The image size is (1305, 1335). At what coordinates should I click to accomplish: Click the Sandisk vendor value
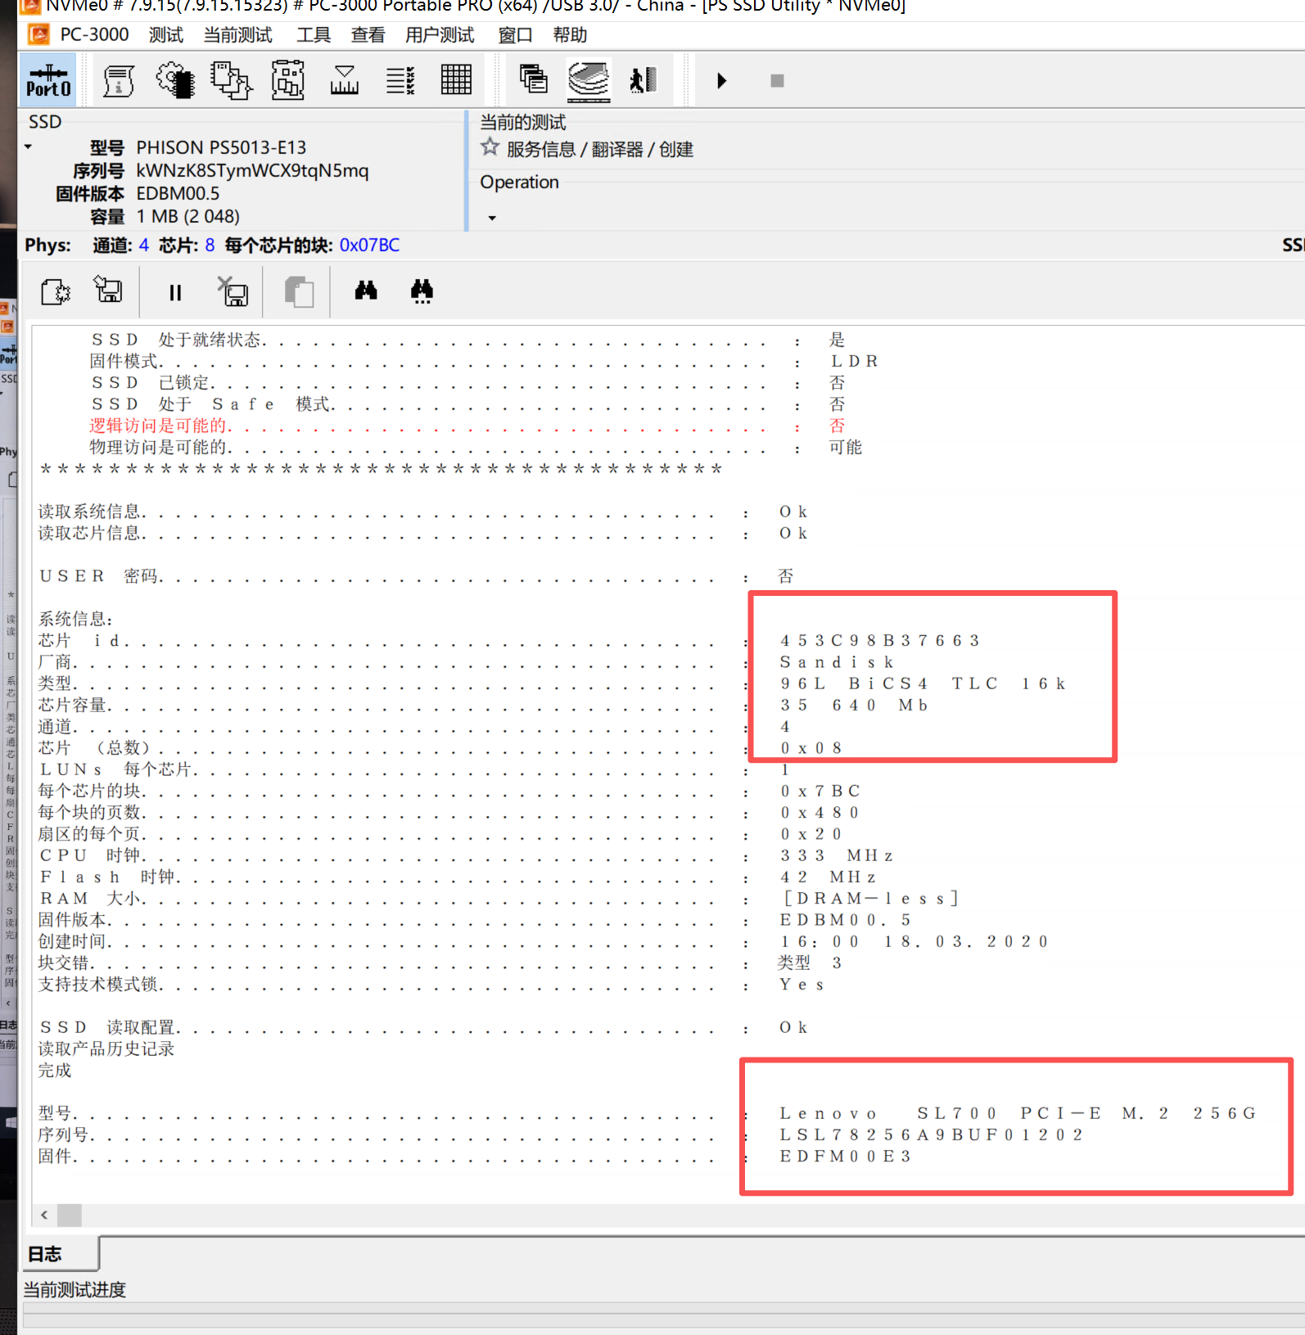pos(836,662)
